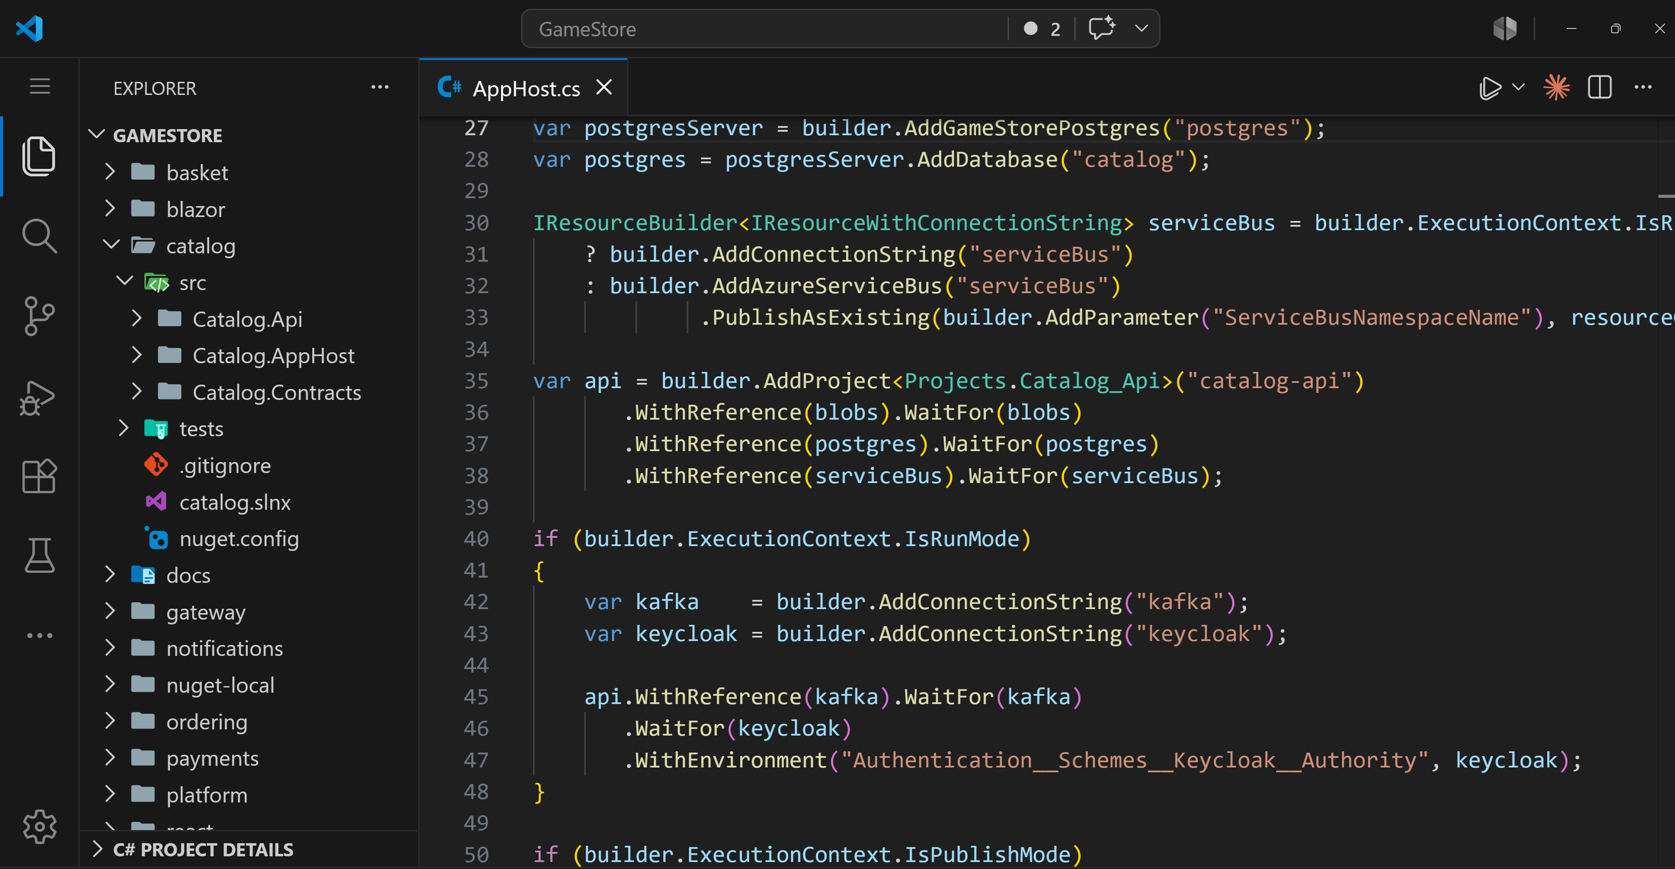
Task: Click the layout customize icon in title bar
Action: tap(1505, 28)
